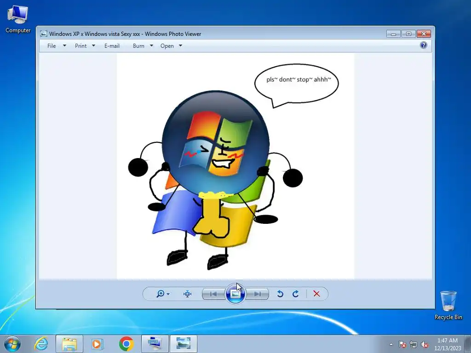Viewport: 471px width, 353px height.
Task: Open the Recycle Bin desktop icon
Action: (x=448, y=305)
